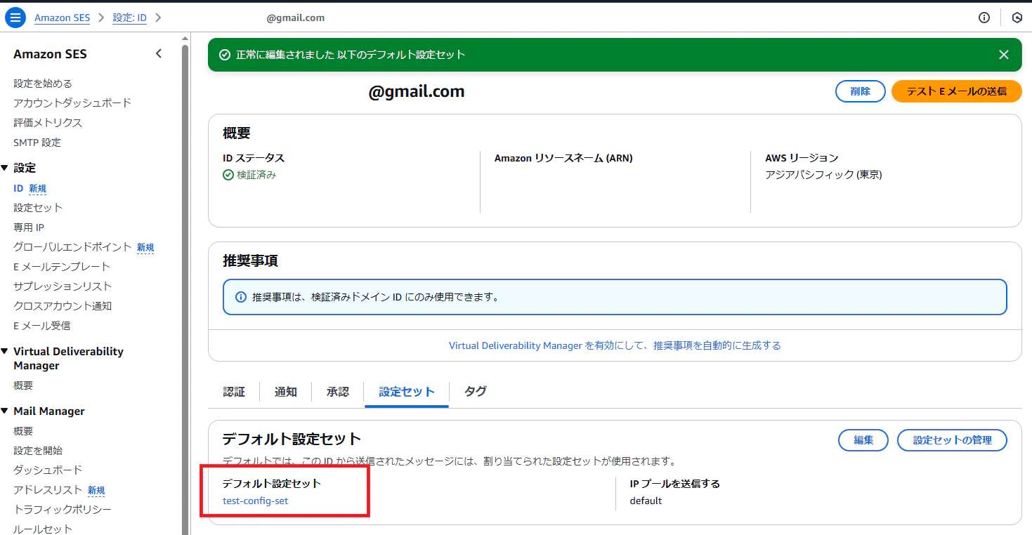The image size is (1032, 535).
Task: Collapse the Virtual Deliverability Manager section
Action: (4, 351)
